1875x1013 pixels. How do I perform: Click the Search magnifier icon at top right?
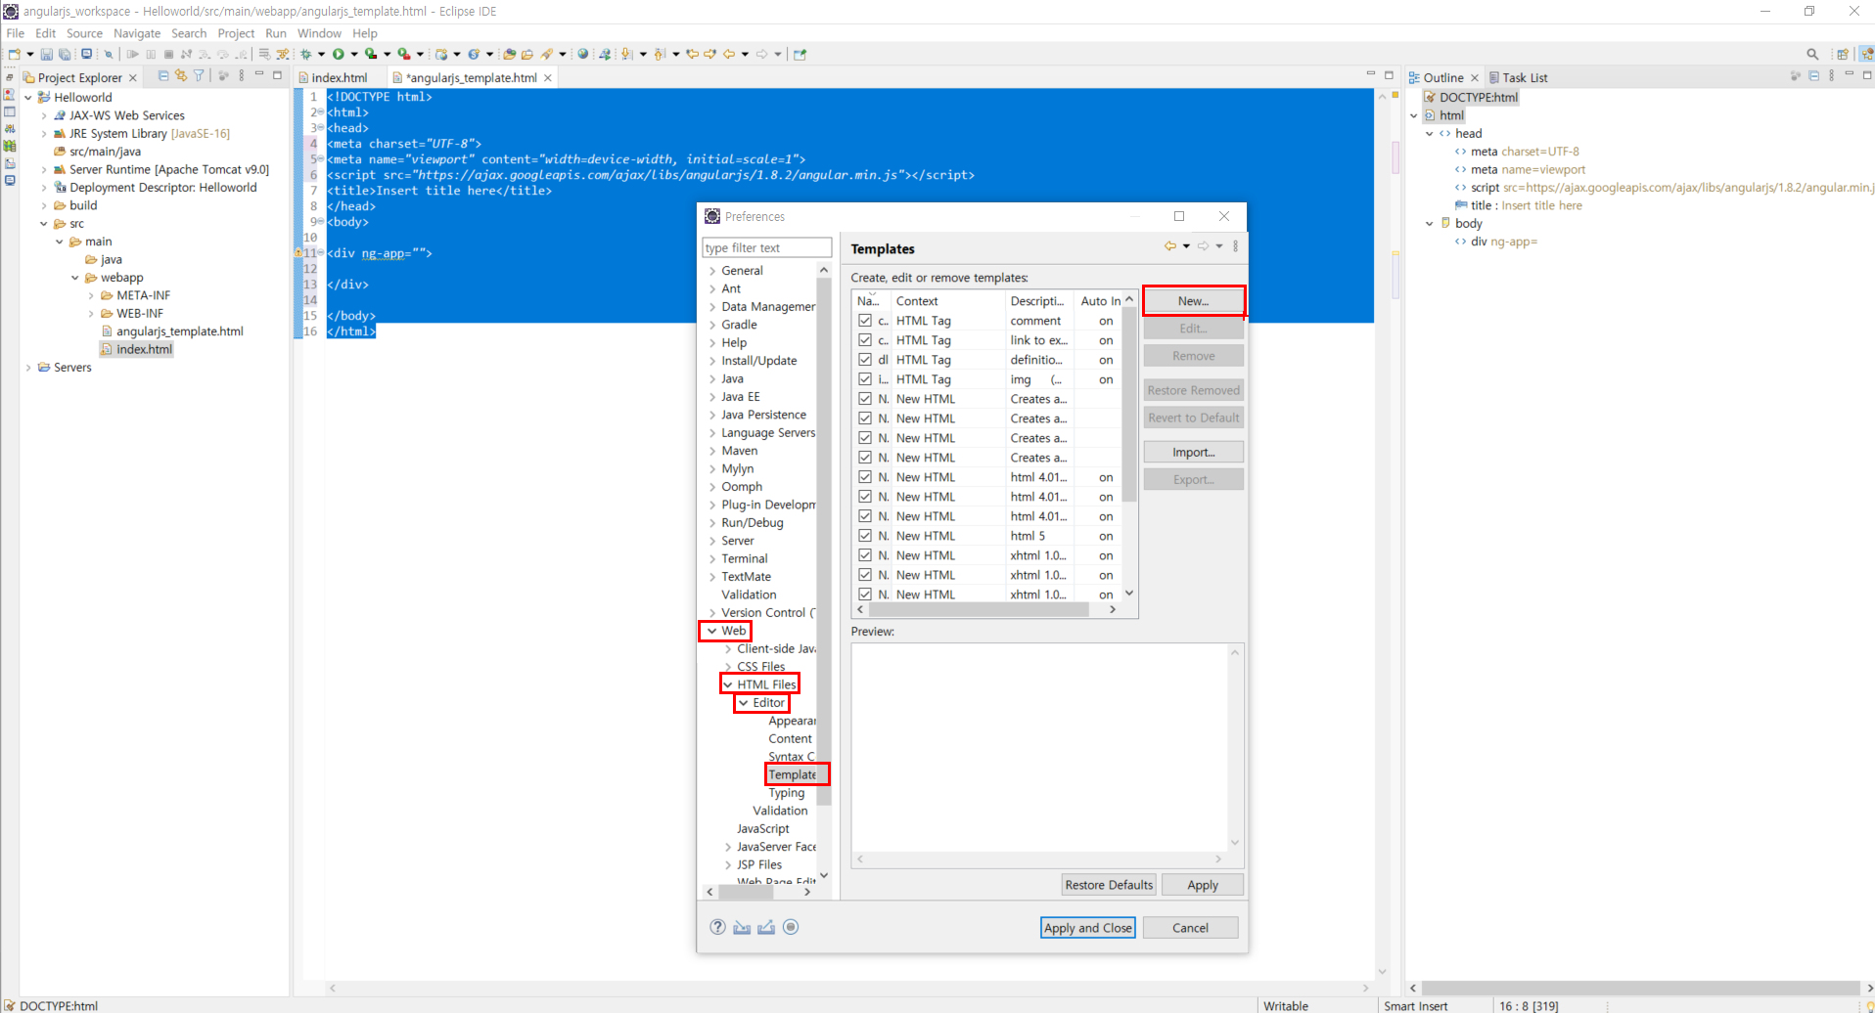pos(1812,55)
